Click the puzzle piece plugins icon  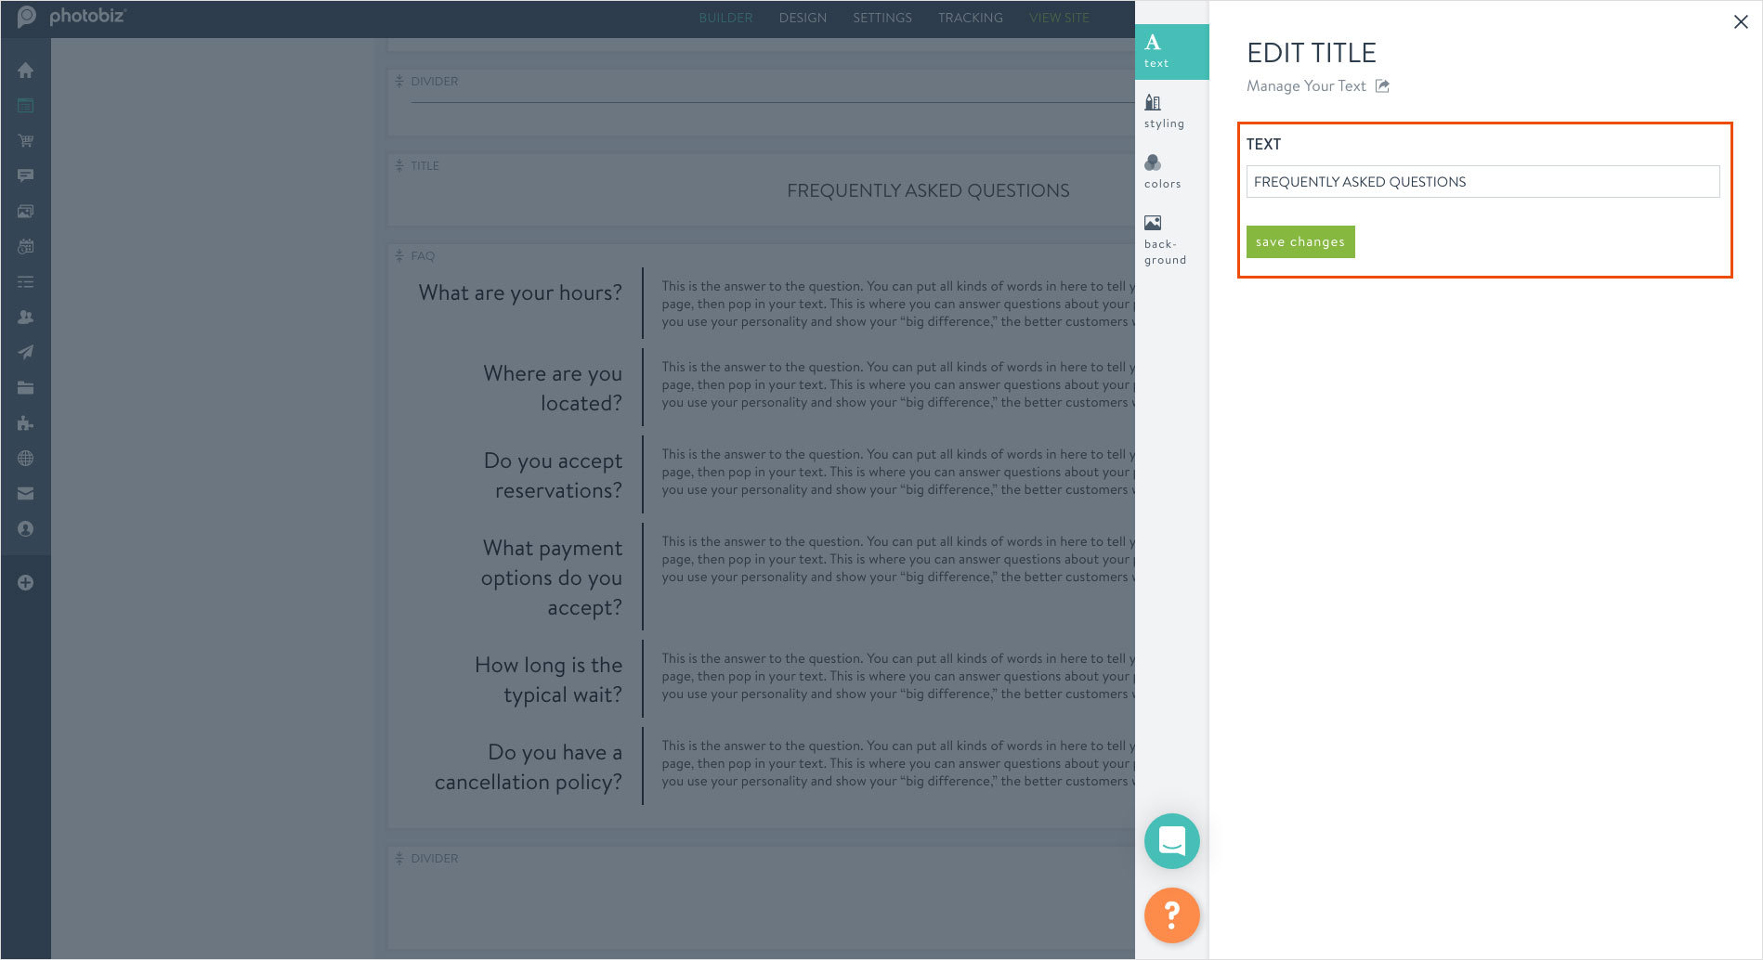tap(25, 423)
